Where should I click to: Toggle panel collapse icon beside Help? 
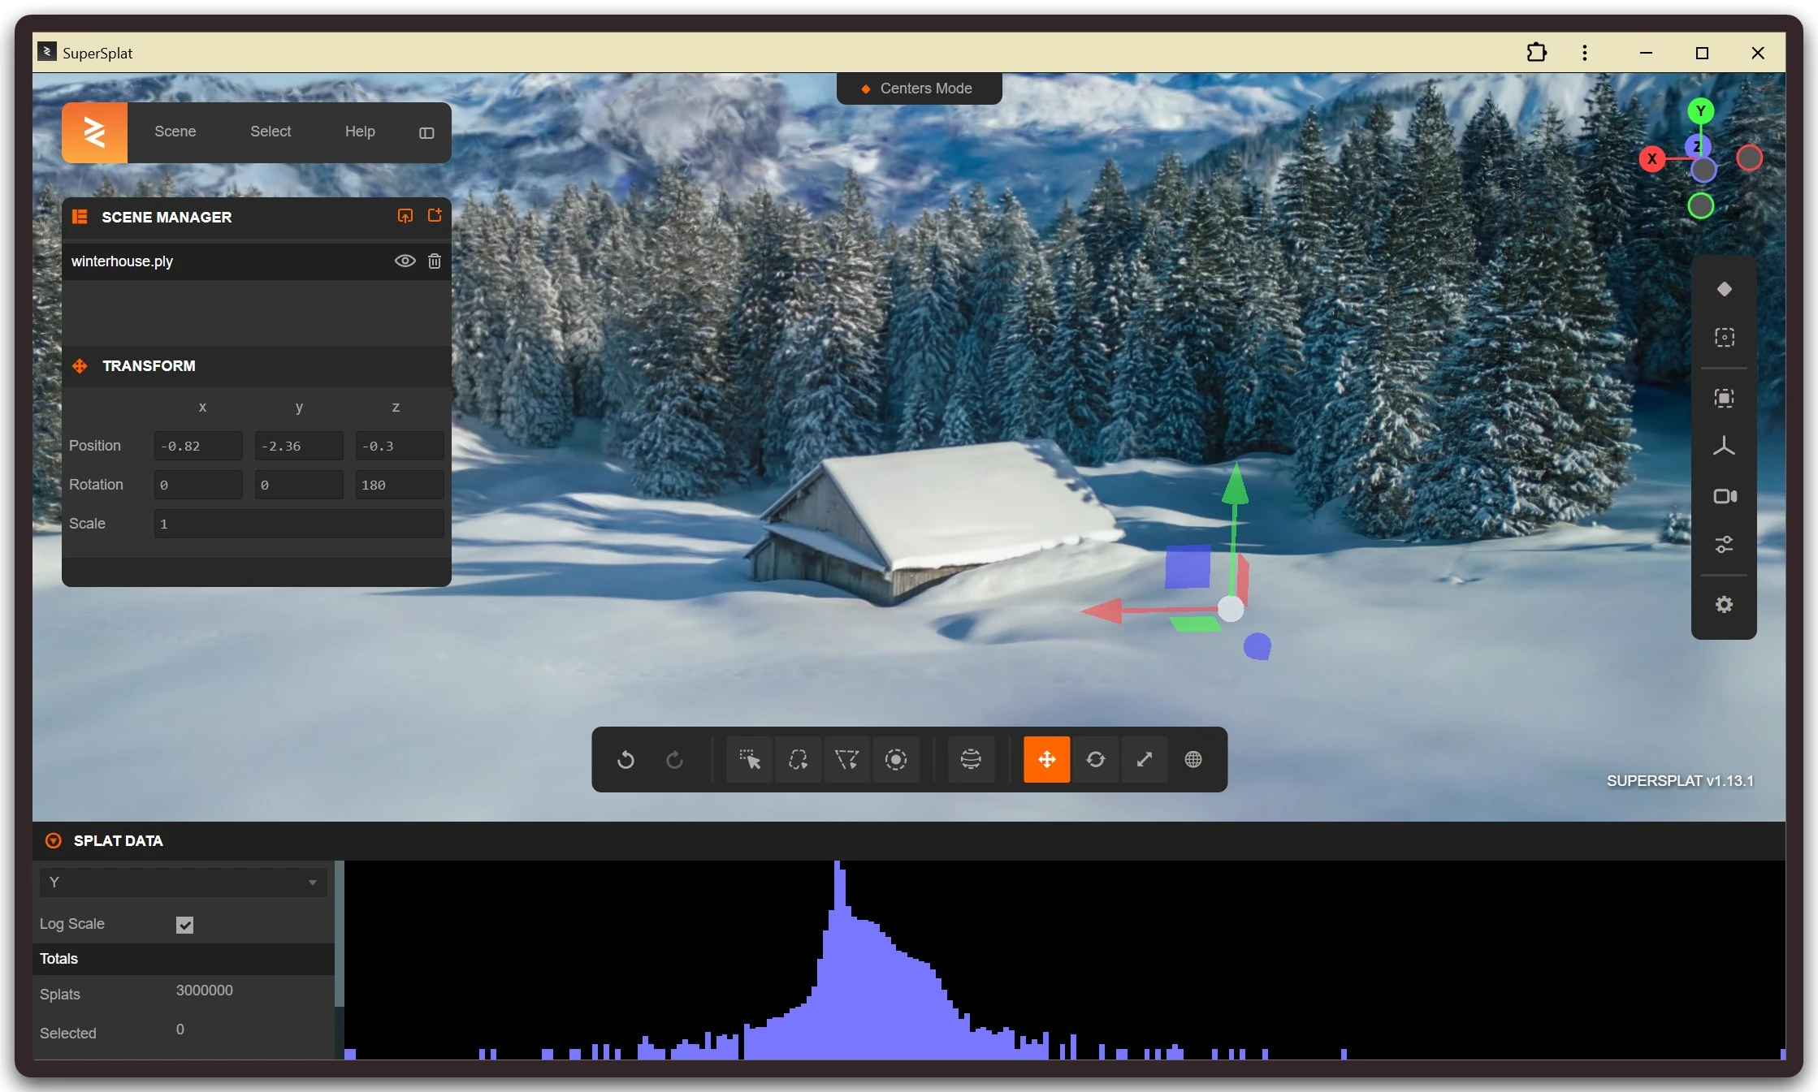click(x=426, y=132)
